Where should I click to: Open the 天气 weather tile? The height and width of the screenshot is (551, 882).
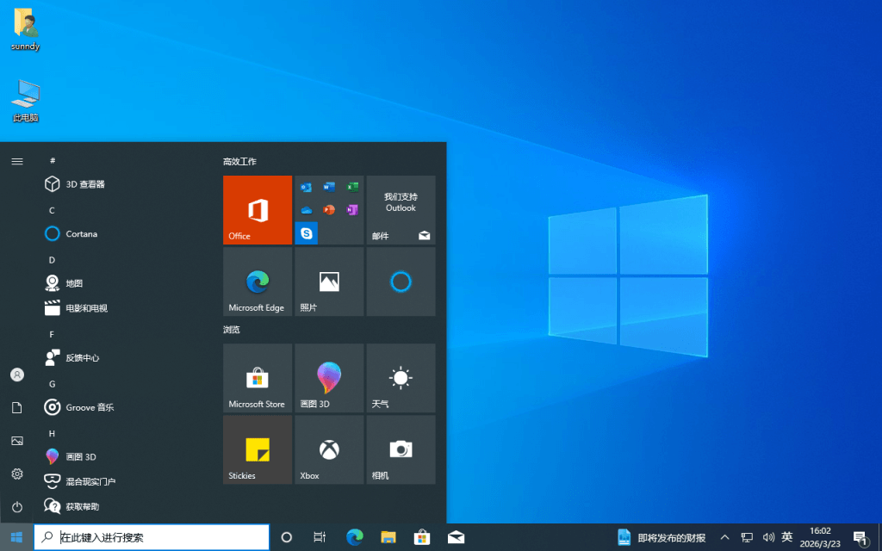401,378
